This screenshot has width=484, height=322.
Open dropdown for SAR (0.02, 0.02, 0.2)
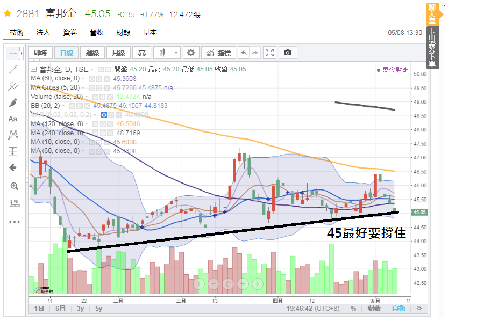click(x=95, y=115)
